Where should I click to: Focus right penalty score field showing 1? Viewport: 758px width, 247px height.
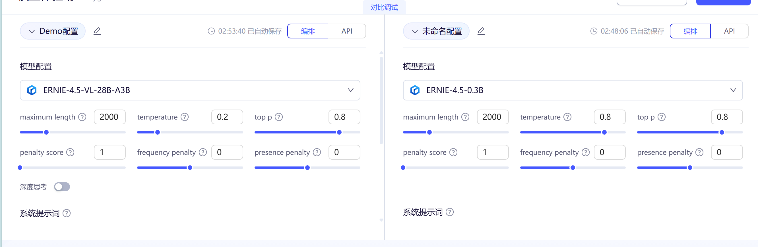[x=493, y=153]
